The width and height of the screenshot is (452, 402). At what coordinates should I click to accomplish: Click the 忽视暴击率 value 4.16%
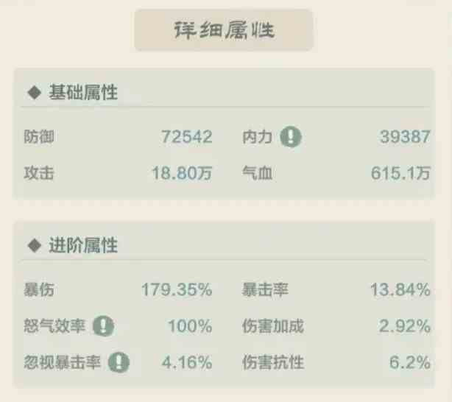tap(187, 362)
